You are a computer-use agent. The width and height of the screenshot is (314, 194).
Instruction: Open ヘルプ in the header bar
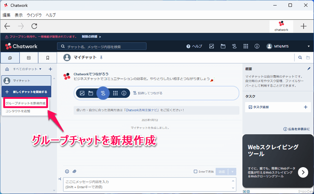coord(194,46)
